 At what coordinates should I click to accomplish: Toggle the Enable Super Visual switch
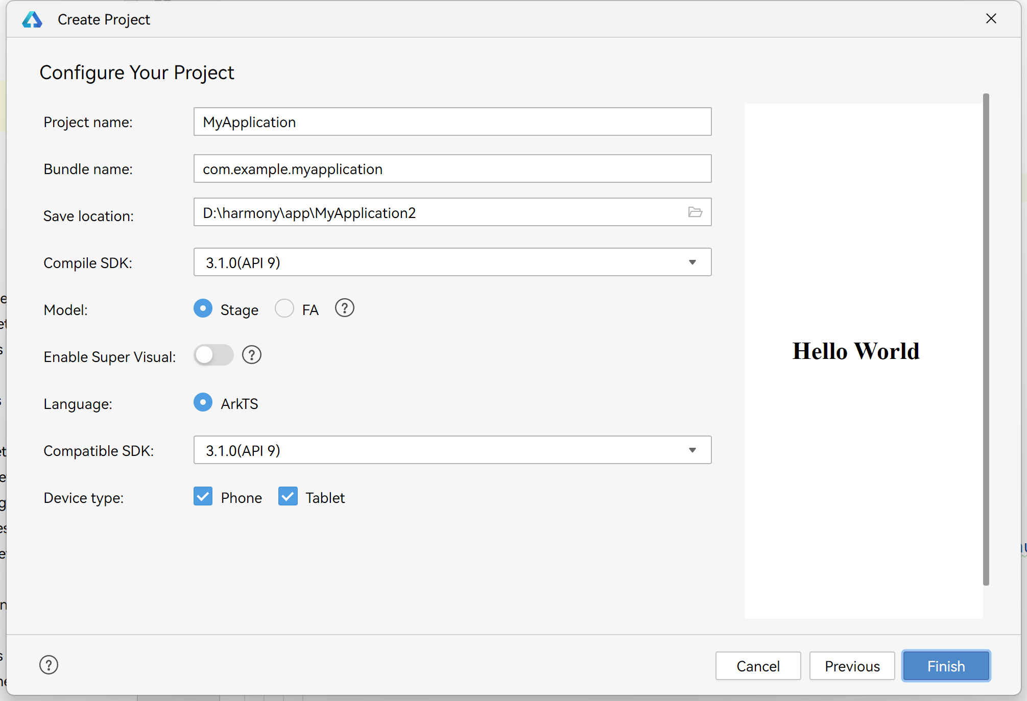tap(213, 355)
